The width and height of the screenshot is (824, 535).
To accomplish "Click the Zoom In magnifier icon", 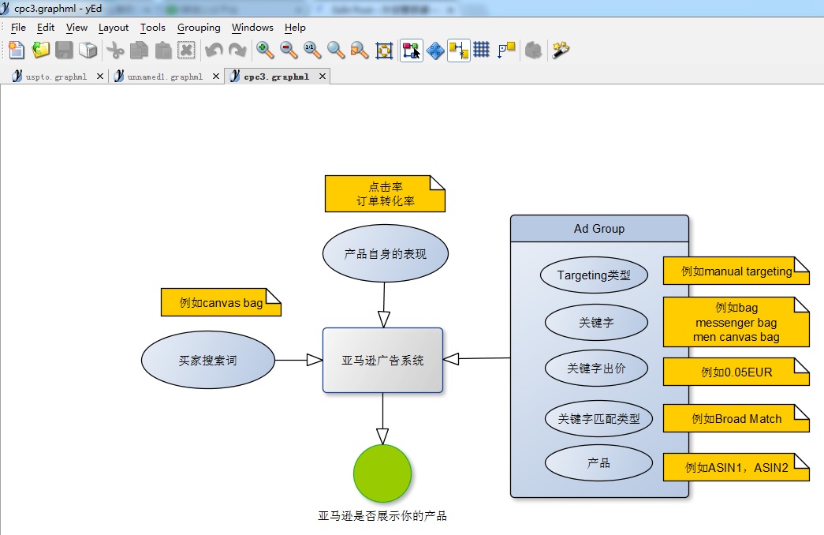I will pos(265,51).
